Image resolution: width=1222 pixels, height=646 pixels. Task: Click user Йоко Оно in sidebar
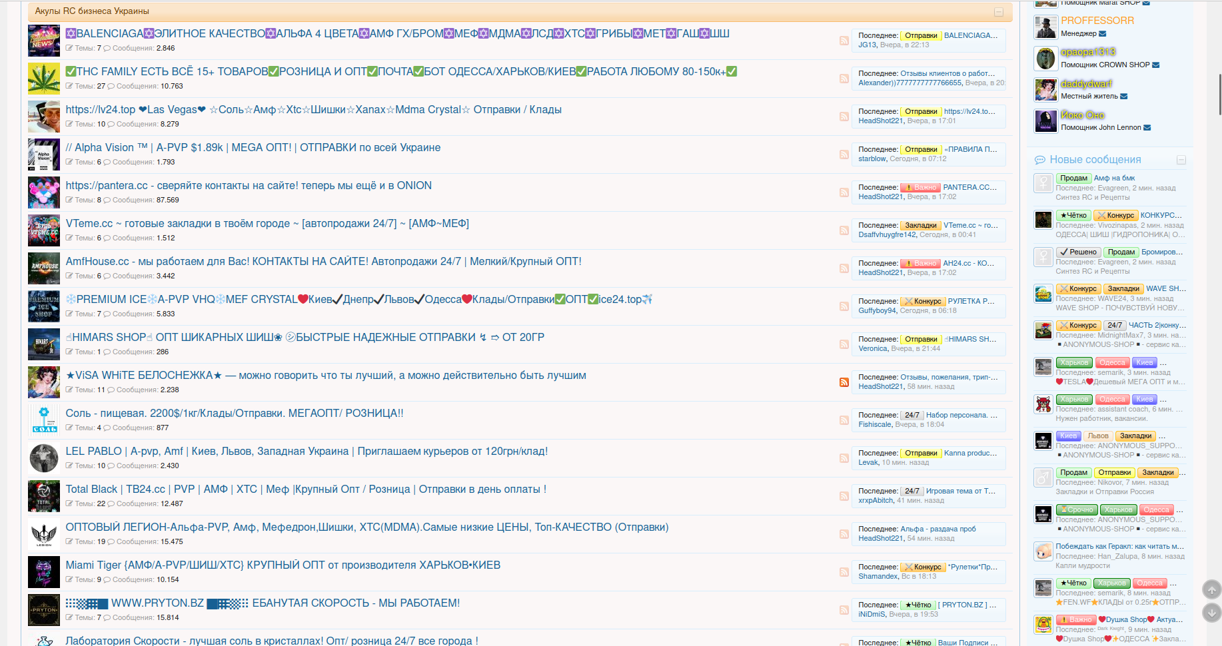(1083, 115)
